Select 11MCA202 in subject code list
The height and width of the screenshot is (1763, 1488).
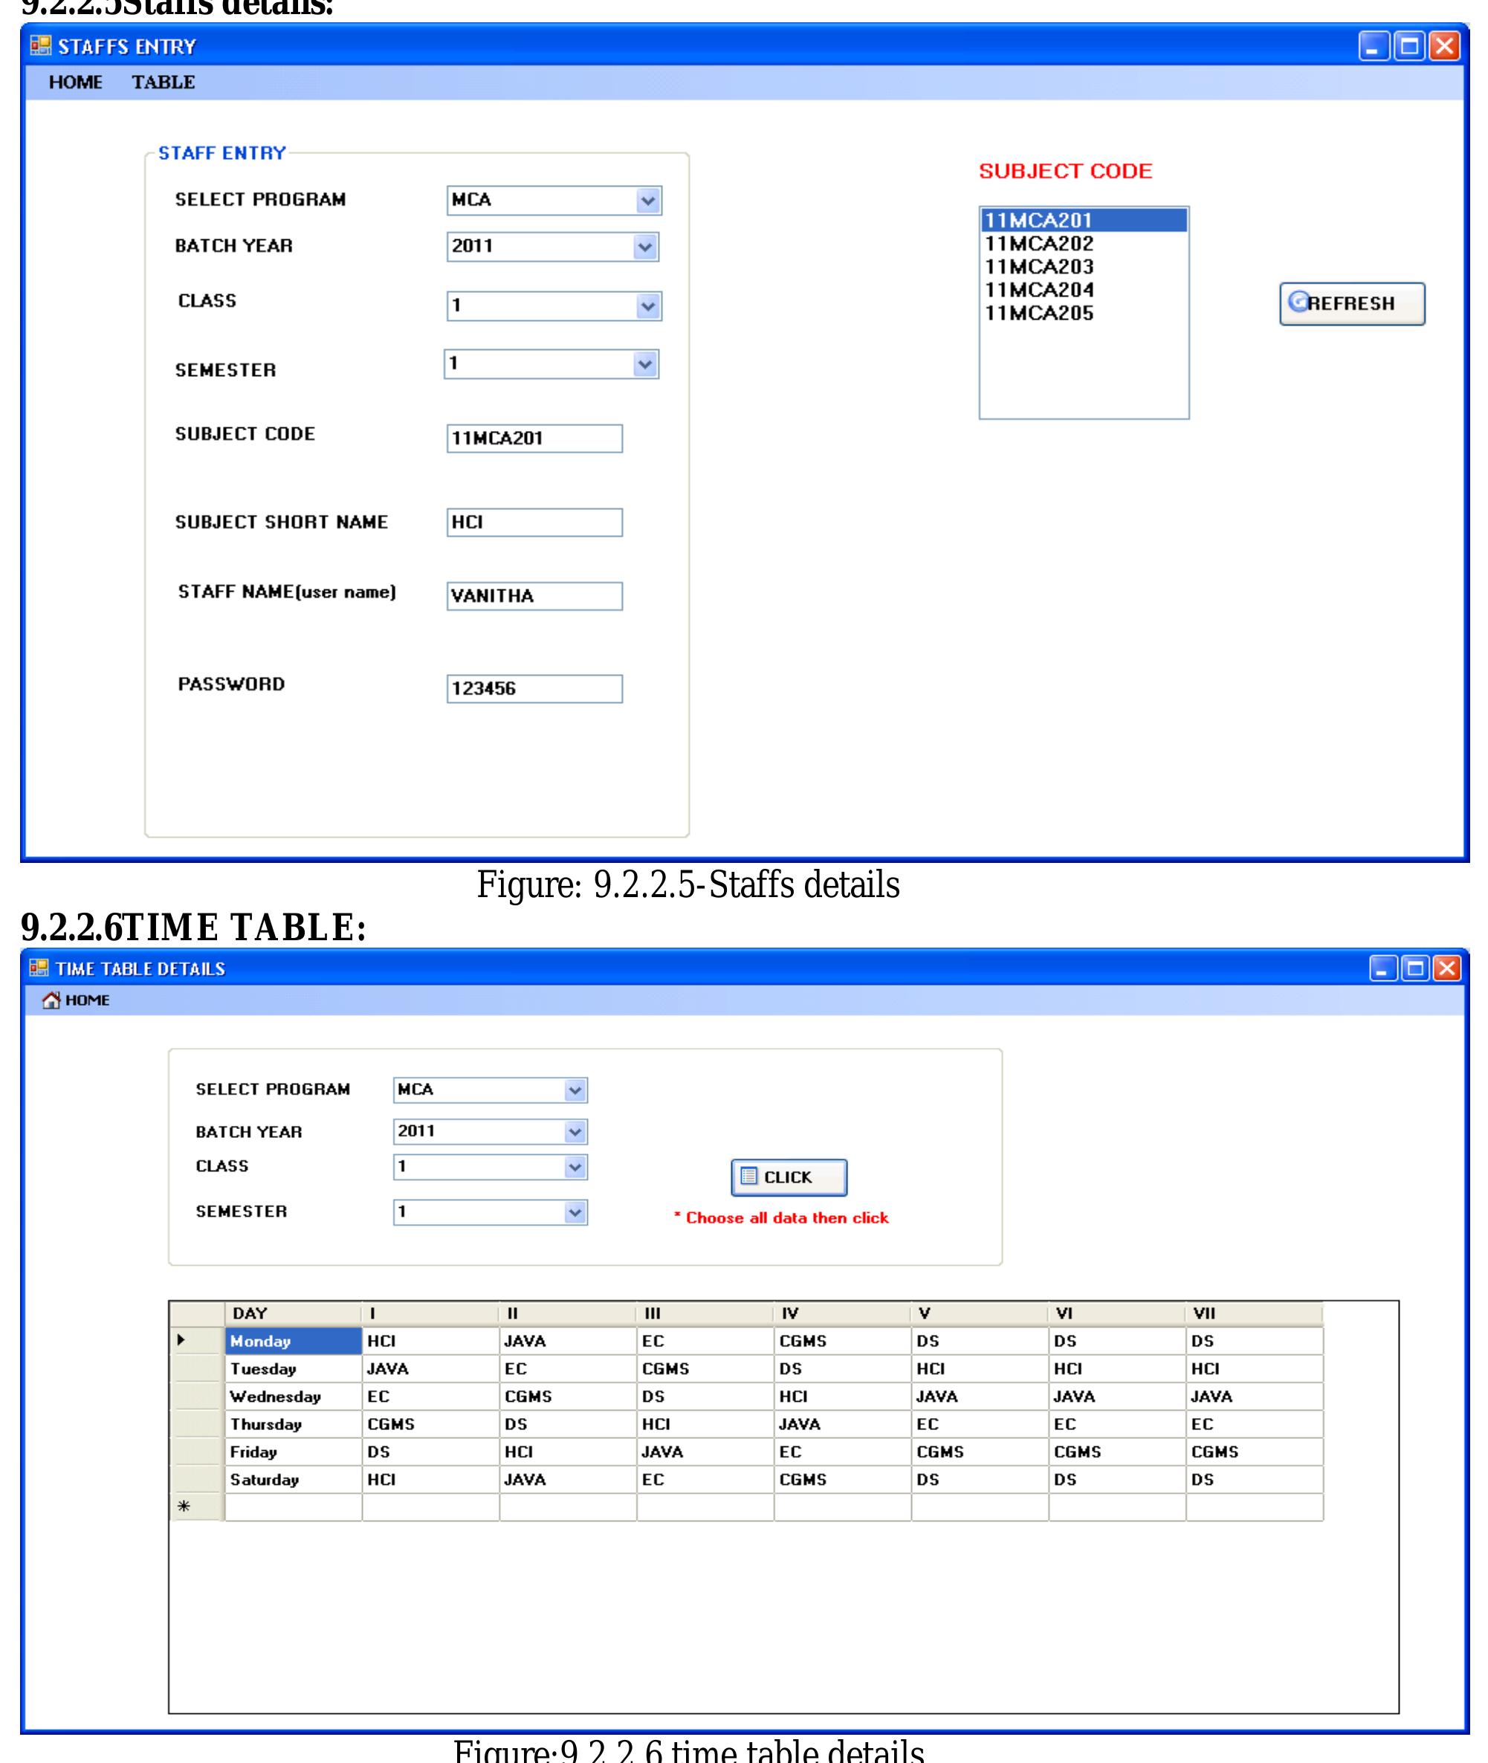pyautogui.click(x=1084, y=244)
